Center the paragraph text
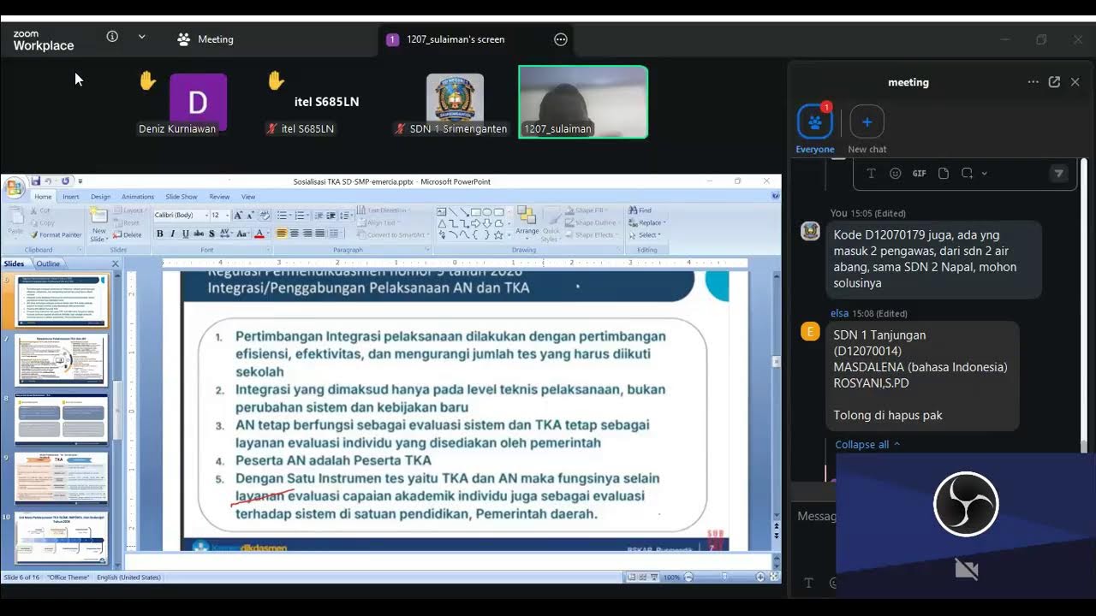The image size is (1096, 616). (295, 234)
